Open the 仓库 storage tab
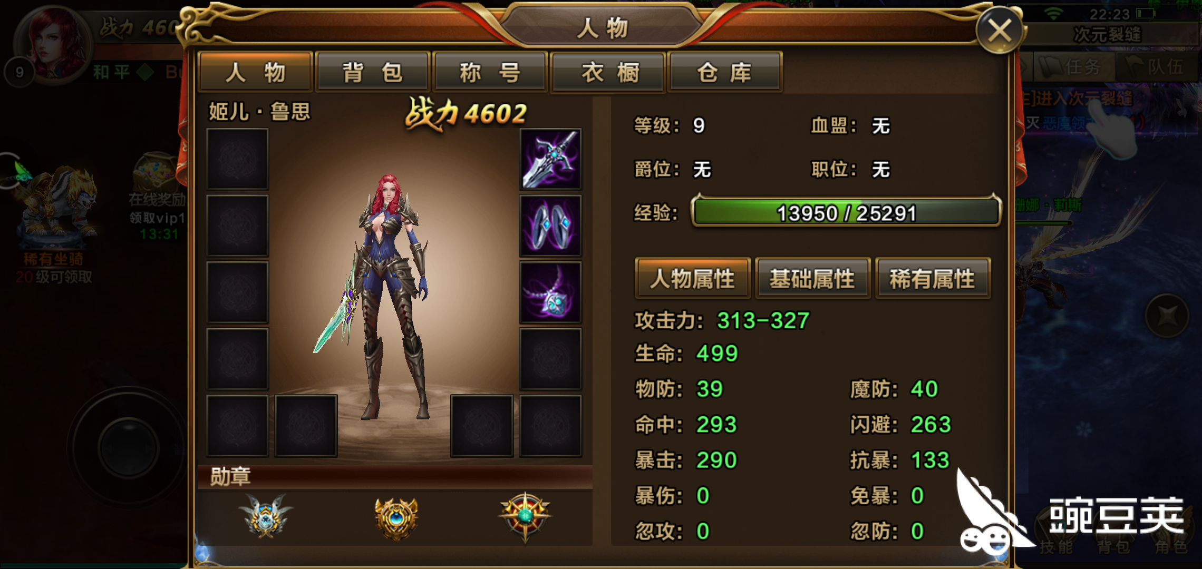This screenshot has width=1202, height=569. click(x=725, y=72)
